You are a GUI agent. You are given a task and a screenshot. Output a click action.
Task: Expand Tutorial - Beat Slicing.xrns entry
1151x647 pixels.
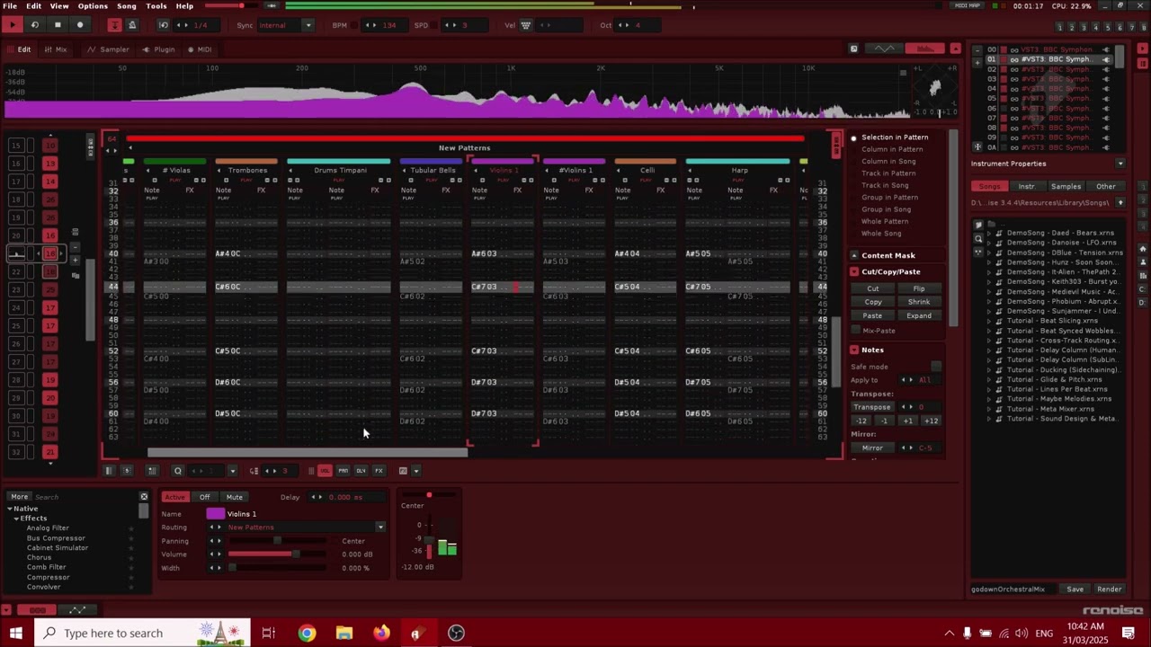(989, 321)
